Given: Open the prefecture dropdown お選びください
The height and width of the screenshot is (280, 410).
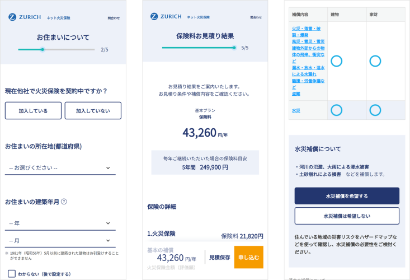Looking at the screenshot, I should click(60, 168).
